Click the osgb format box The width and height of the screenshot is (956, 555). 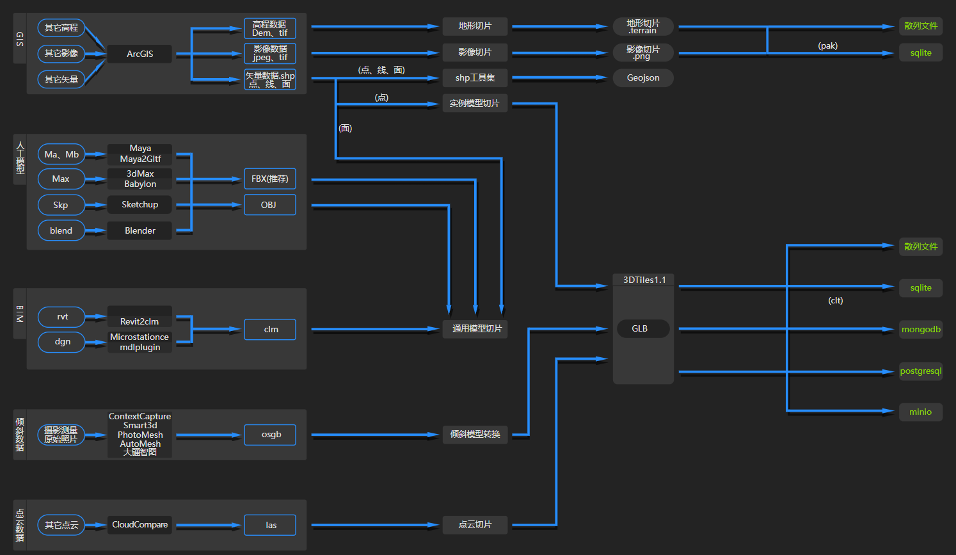[270, 435]
